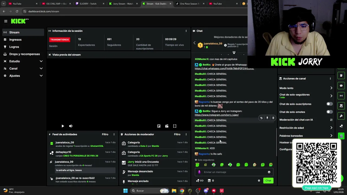Toggle Chat de solo-emotes

(x=329, y=112)
